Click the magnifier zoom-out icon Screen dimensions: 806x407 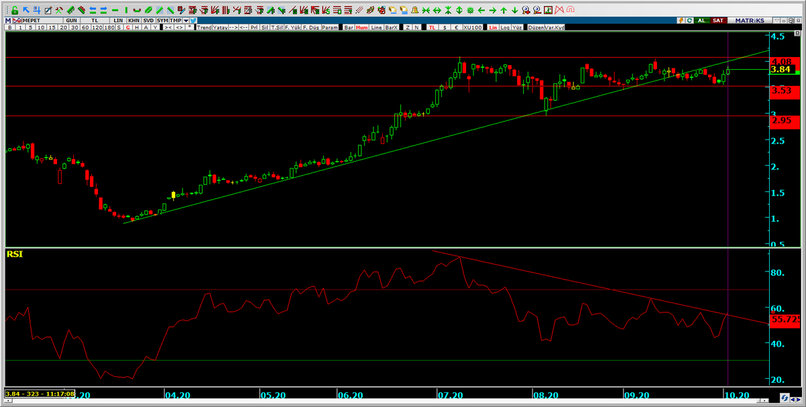coord(537,10)
